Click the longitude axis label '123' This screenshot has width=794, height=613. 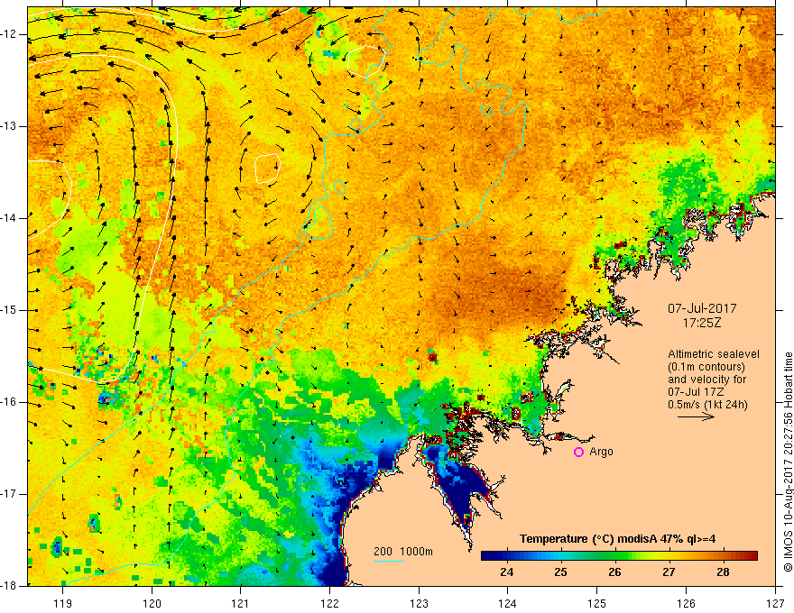419,603
